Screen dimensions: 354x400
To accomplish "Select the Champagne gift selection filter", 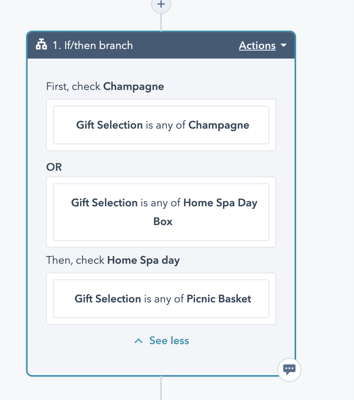I will (x=161, y=125).
